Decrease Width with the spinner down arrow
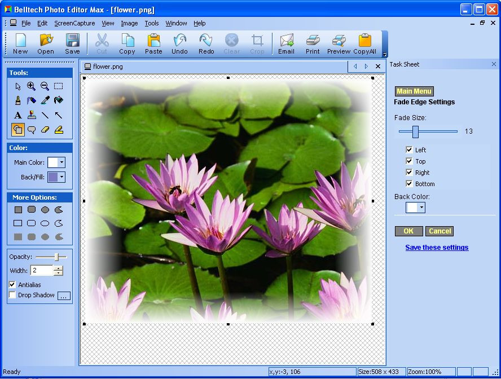The width and height of the screenshot is (501, 379). tap(58, 273)
